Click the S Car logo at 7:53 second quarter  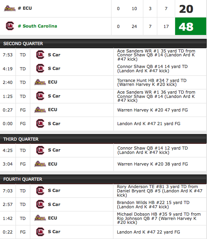tap(40, 55)
